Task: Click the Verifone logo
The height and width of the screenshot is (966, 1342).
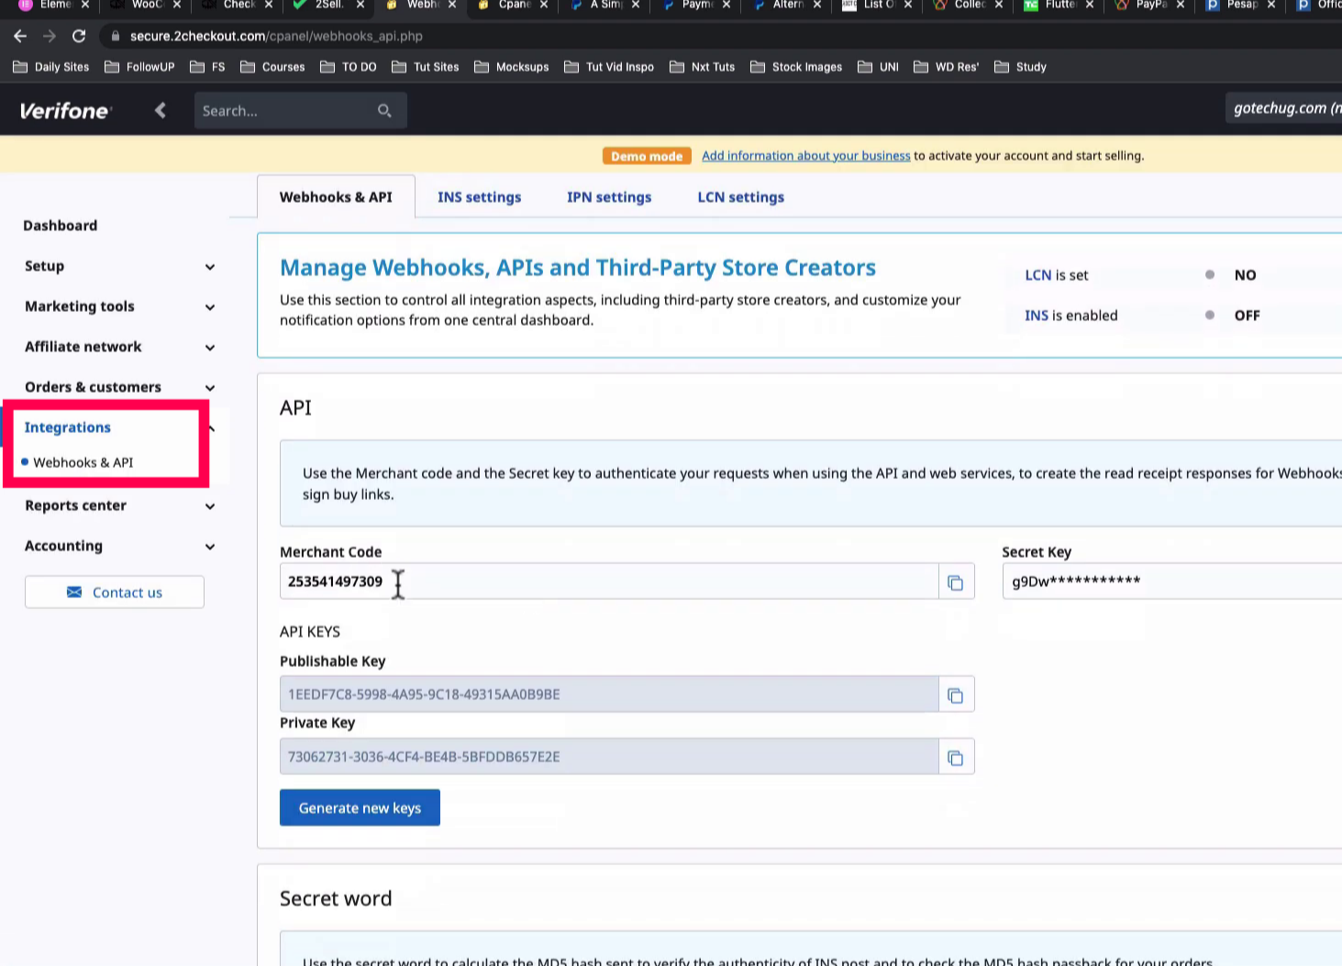Action: click(x=65, y=111)
